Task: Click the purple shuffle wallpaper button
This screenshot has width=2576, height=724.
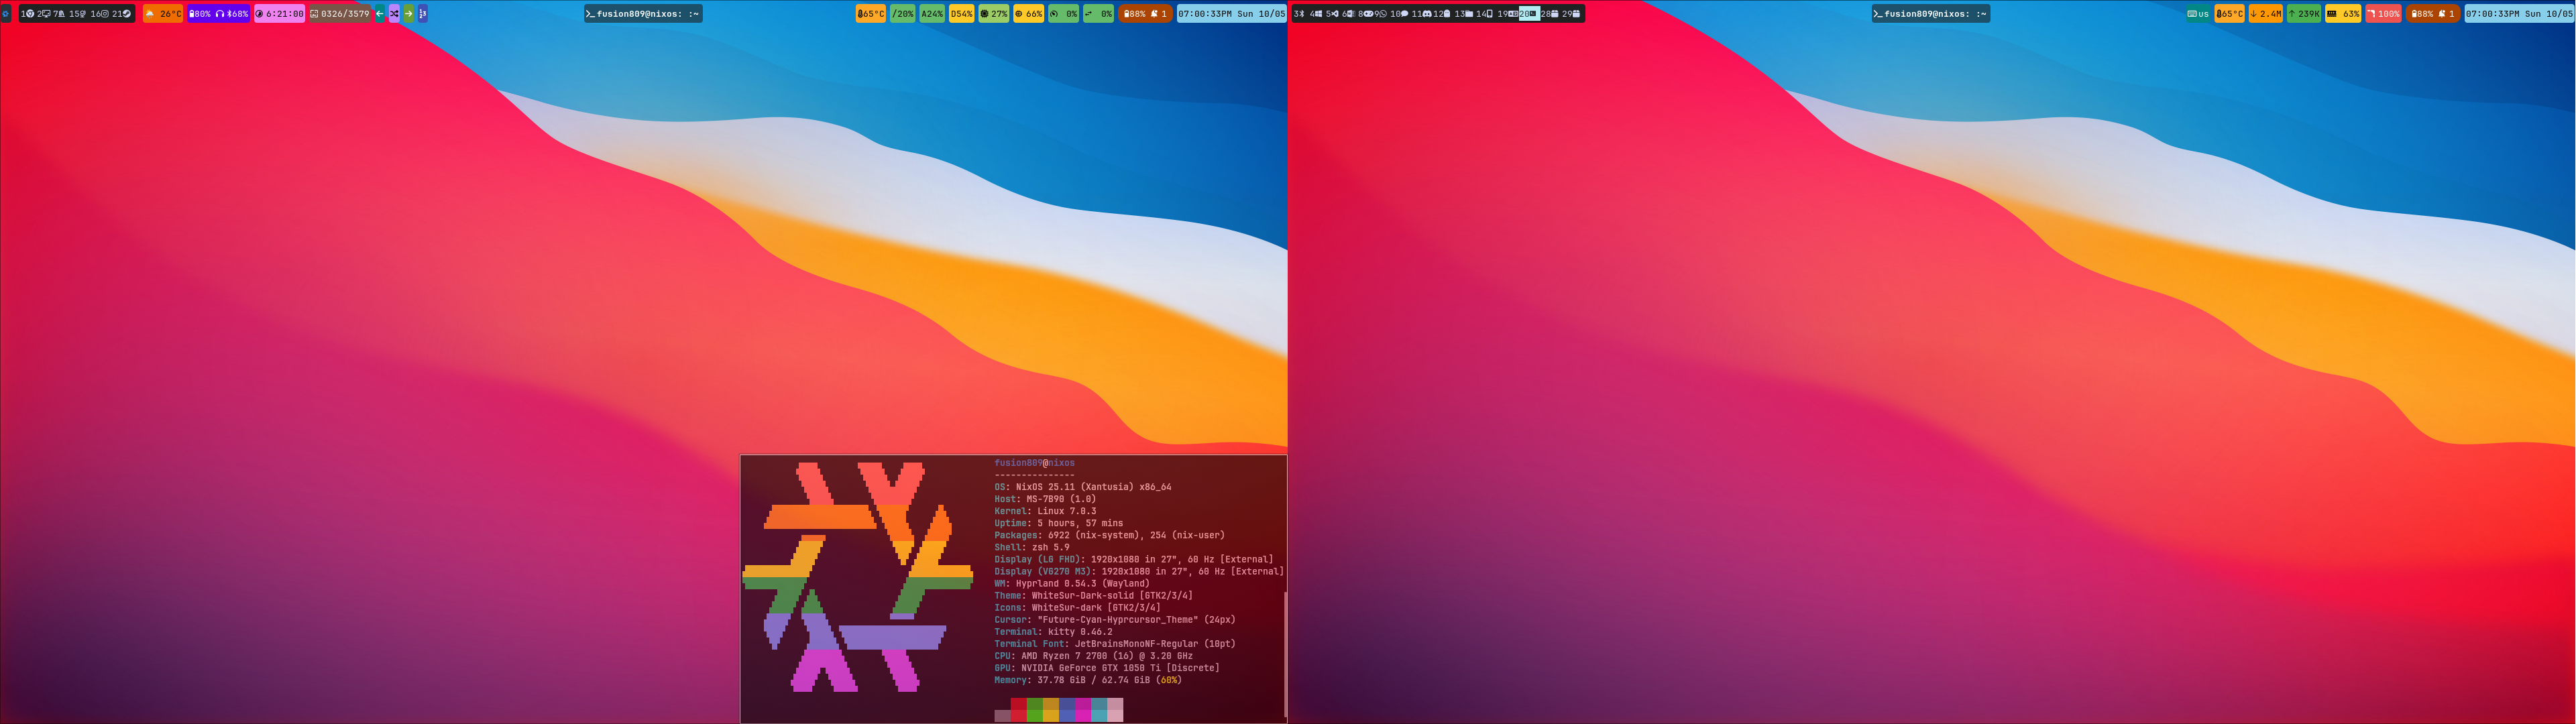Action: coord(394,14)
